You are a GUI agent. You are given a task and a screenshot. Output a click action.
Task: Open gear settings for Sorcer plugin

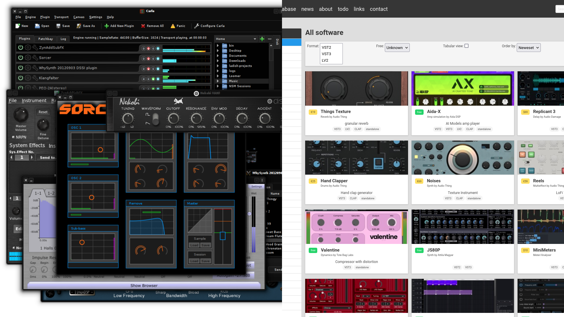(x=28, y=58)
